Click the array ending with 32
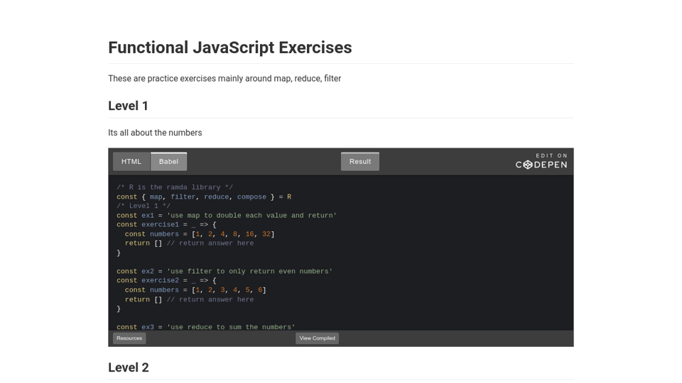 233,234
